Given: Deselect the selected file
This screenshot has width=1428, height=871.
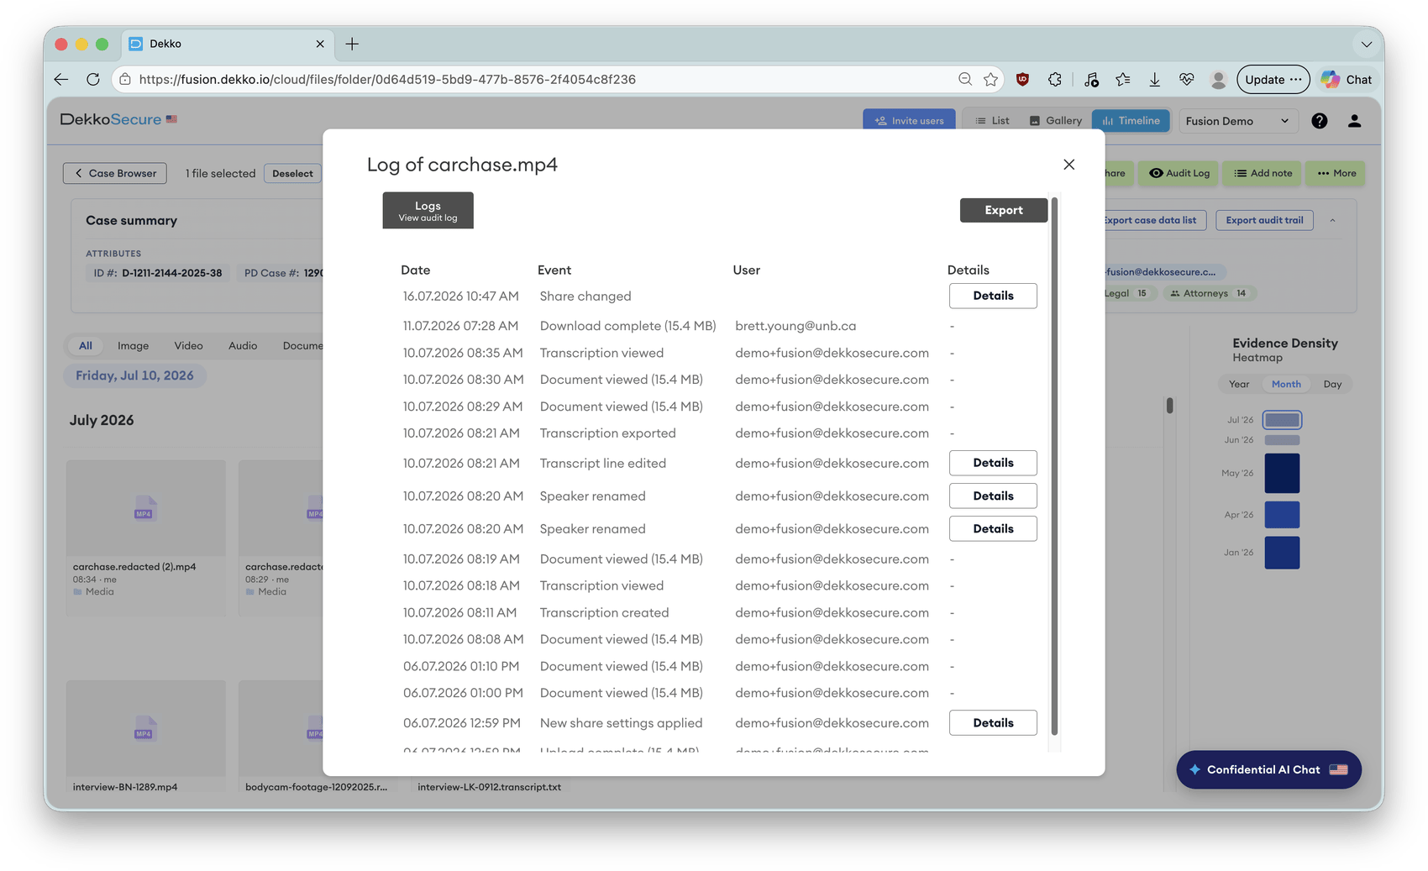Looking at the screenshot, I should tap(292, 174).
